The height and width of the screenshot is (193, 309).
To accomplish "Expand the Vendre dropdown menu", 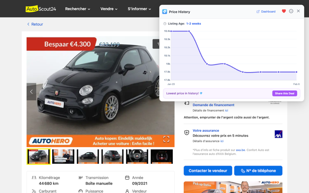I will (109, 9).
